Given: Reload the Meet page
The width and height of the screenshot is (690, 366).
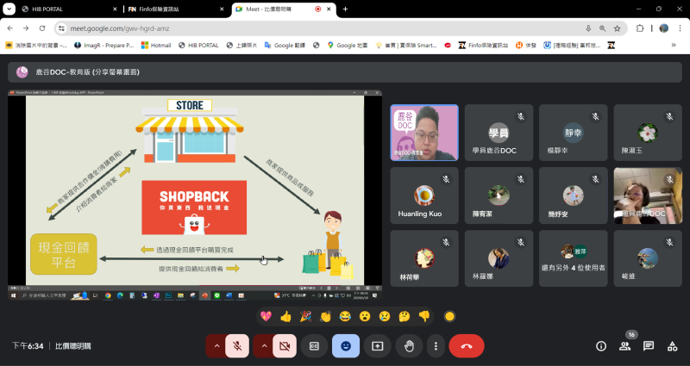Looking at the screenshot, I should click(42, 28).
